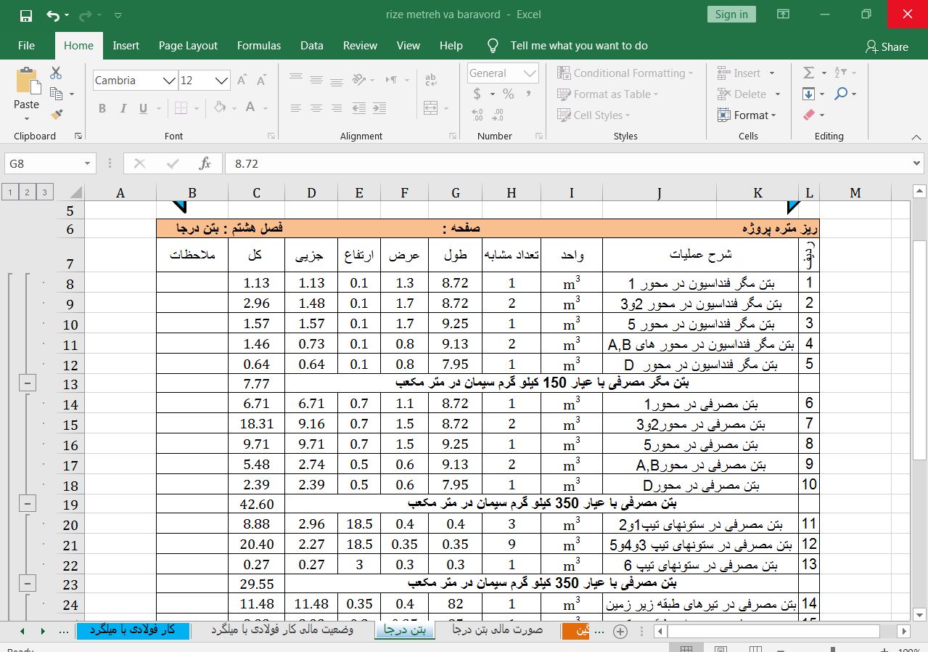Toggle Bold formatting button
The image size is (928, 652).
pos(102,108)
